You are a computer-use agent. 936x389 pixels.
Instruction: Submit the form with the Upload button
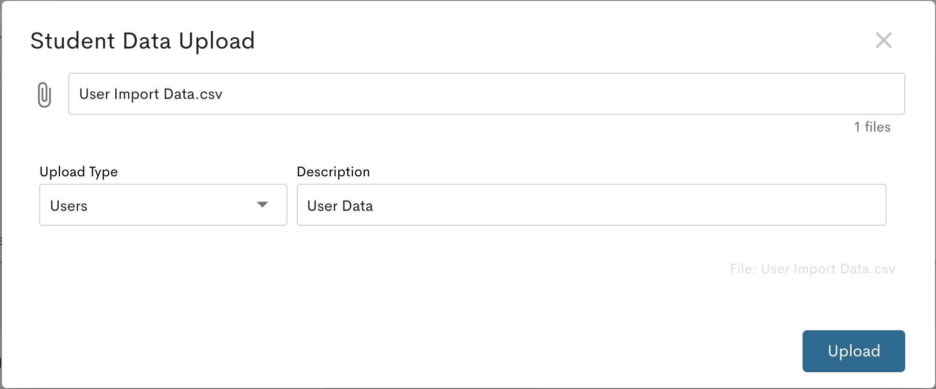point(854,351)
